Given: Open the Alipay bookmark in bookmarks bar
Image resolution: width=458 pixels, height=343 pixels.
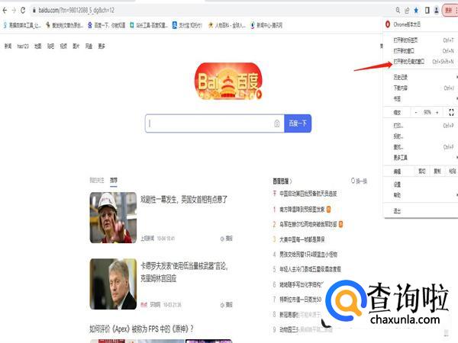Looking at the screenshot, I should point(187,25).
